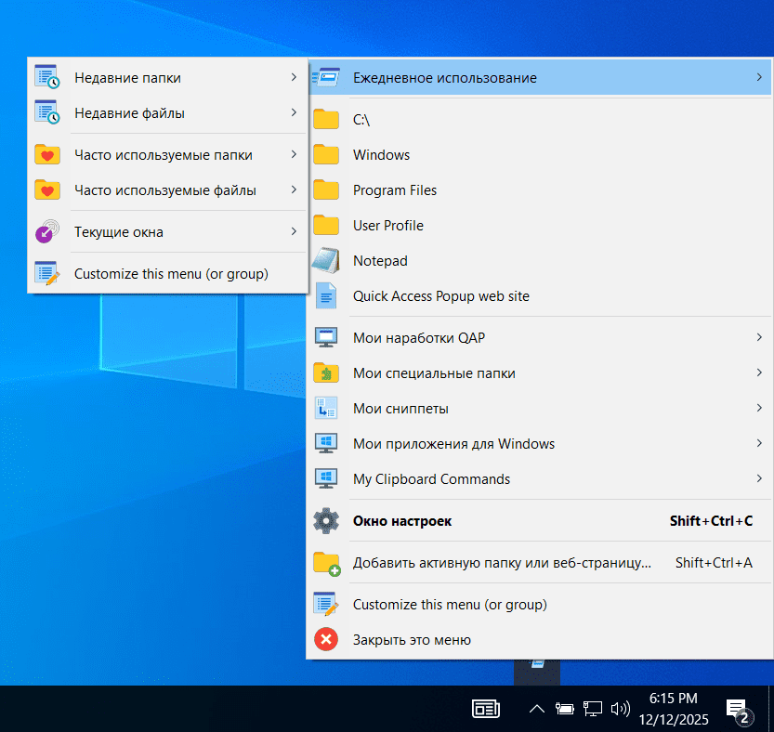Click the green puzzle folder icon for Мои специальные папки
774x732 pixels.
point(326,373)
